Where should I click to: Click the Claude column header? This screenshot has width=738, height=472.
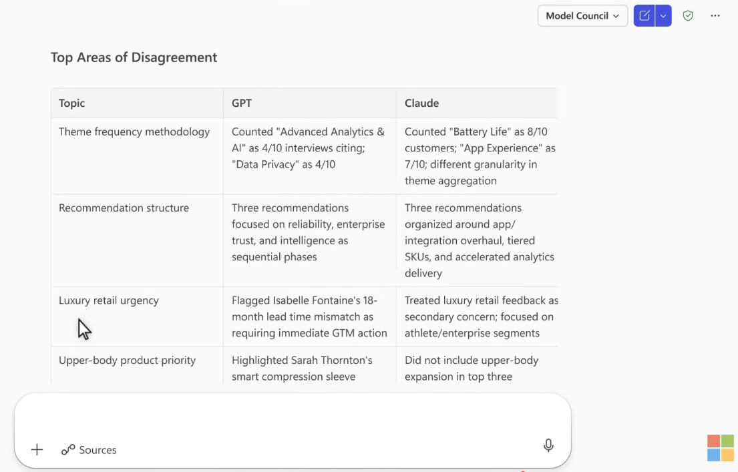[x=421, y=103]
